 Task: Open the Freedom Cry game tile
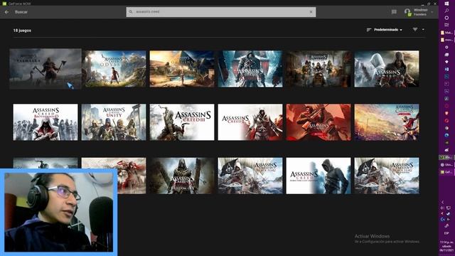point(182,176)
